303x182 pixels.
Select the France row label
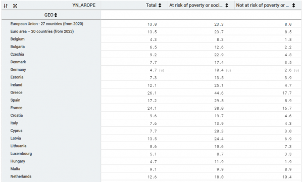[17, 108]
